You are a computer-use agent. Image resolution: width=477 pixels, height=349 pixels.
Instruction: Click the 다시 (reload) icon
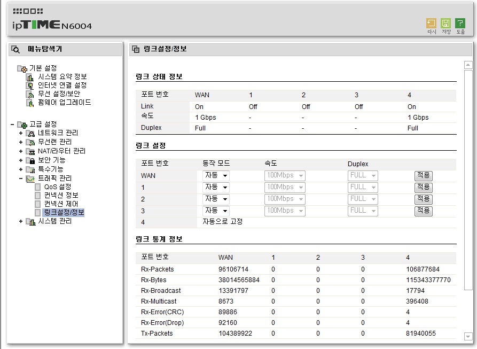[431, 24]
